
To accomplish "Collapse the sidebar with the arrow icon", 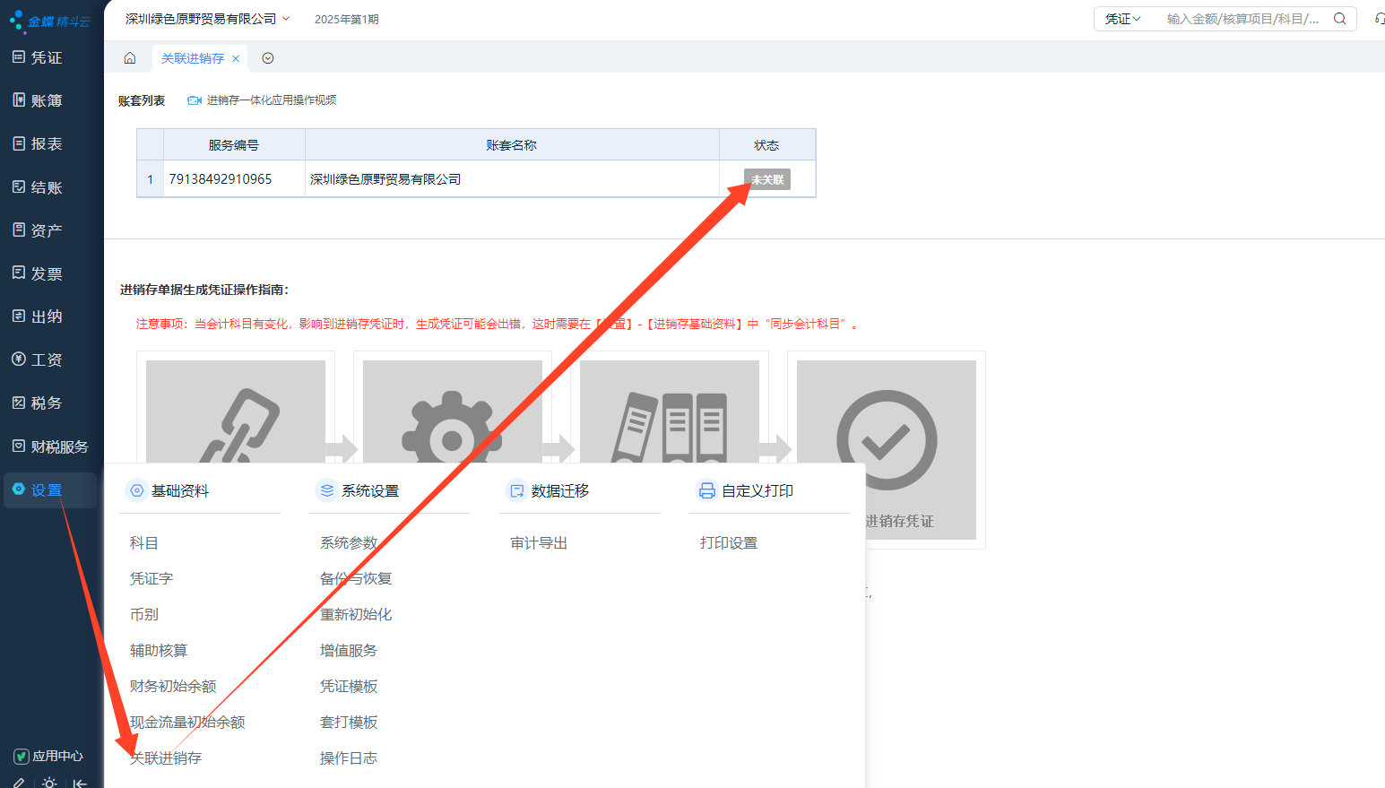I will pyautogui.click(x=81, y=783).
